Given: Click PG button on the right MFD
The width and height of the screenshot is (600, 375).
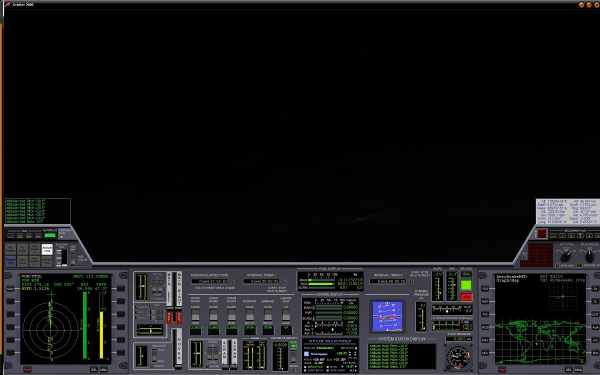Looking at the screenshot, I should pyautogui.click(x=485, y=314).
